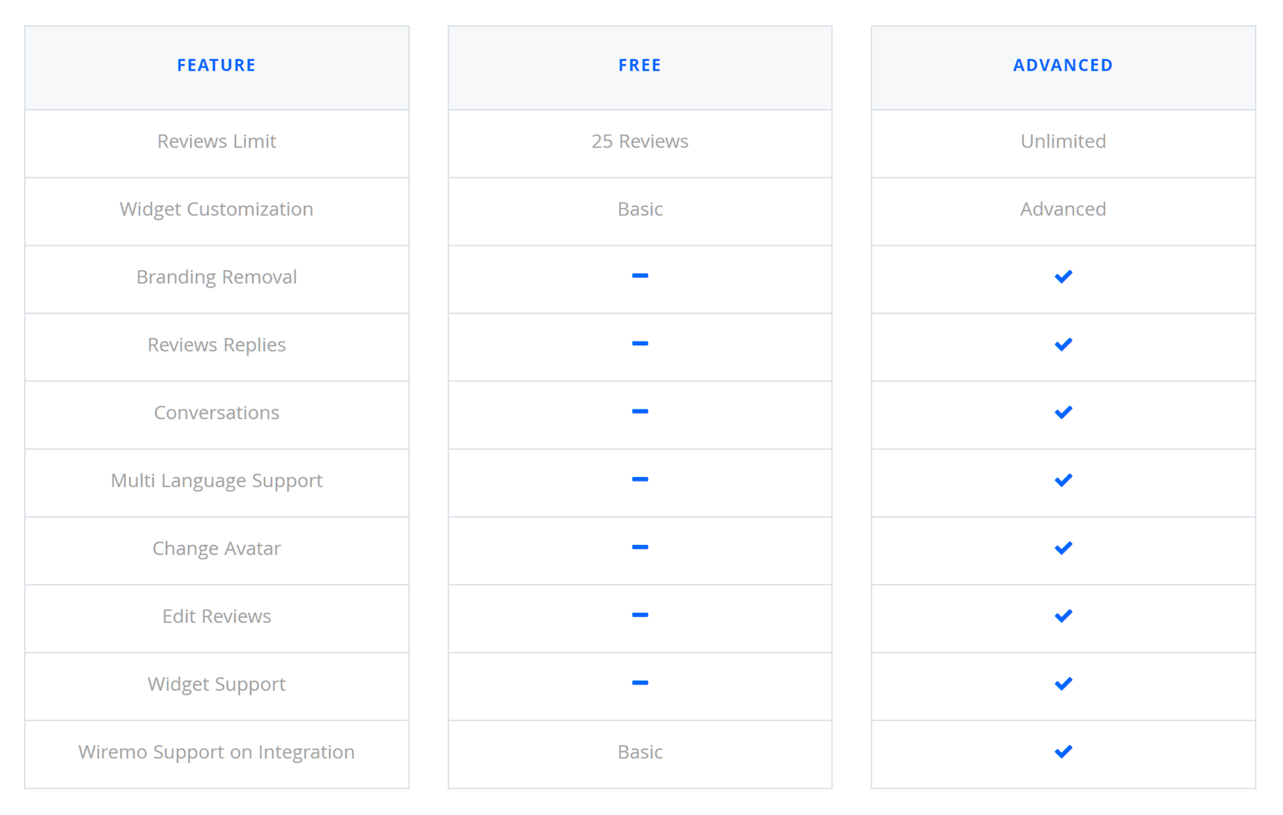Click the Free plan dash for Branding Removal
The image size is (1283, 815).
click(x=640, y=276)
